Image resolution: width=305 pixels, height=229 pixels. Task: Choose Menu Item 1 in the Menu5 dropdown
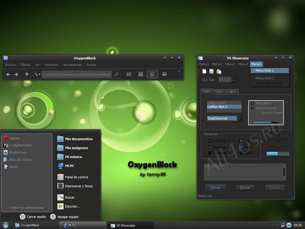(x=270, y=70)
